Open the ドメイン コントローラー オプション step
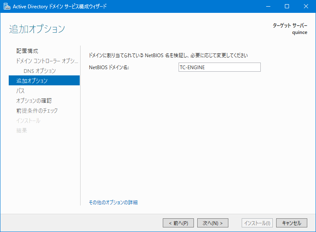 [47, 61]
